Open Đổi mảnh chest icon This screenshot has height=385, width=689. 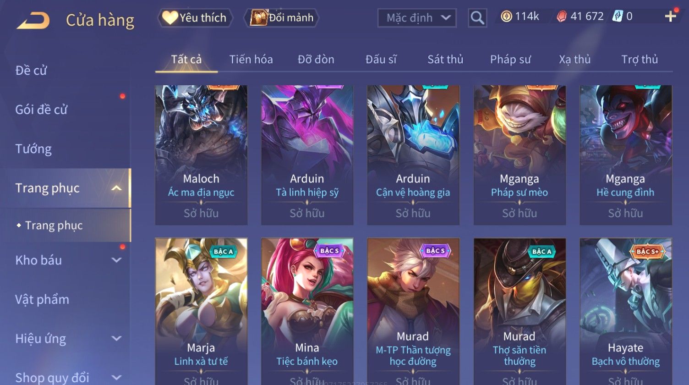pos(259,18)
